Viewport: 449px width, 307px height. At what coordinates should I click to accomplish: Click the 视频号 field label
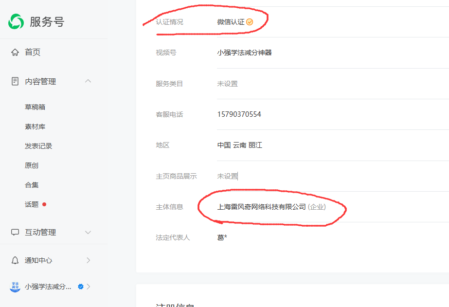(166, 53)
